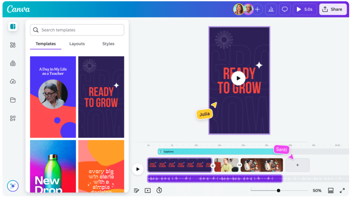This screenshot has width=351, height=200.
Task: Enter fullscreen presentation mode
Action: pyautogui.click(x=342, y=190)
